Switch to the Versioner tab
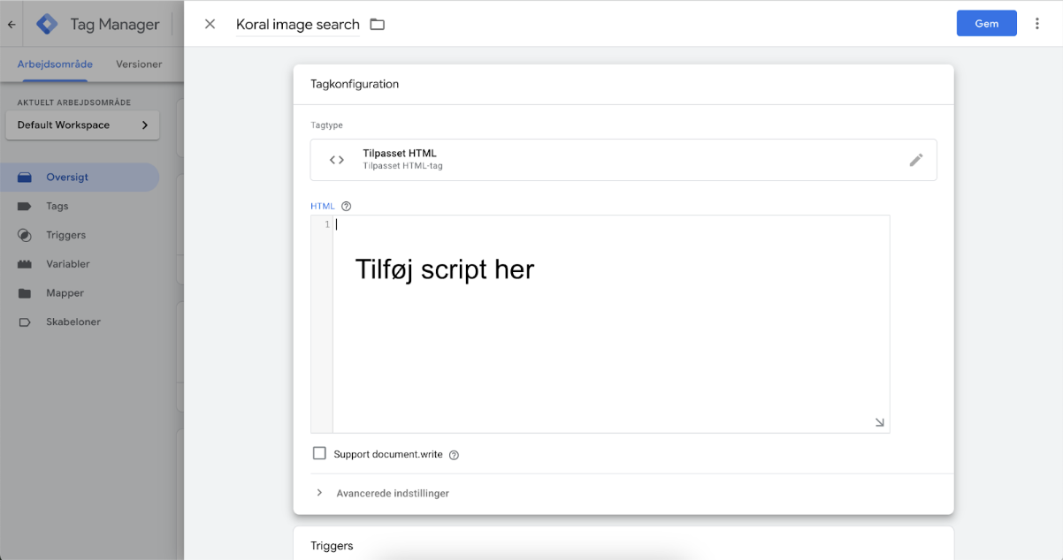 pos(138,64)
